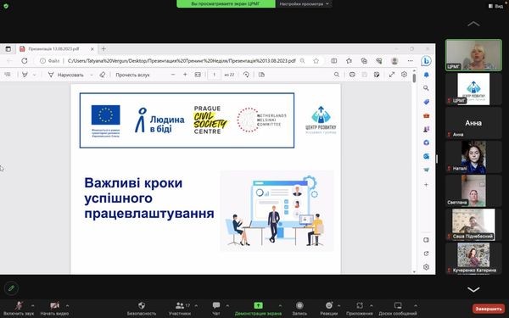Image resolution: width=509 pixels, height=318 pixels.
Task: Click the Запись record icon
Action: (299, 305)
